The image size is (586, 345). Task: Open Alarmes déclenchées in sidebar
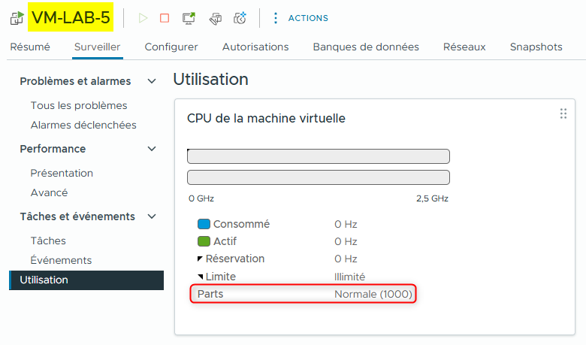tap(83, 125)
